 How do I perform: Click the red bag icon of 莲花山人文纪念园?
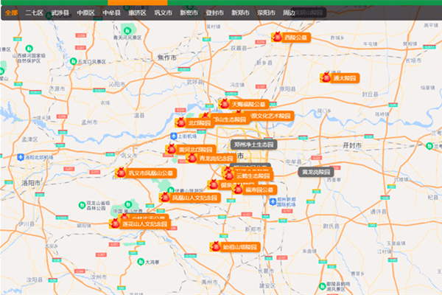point(115,224)
